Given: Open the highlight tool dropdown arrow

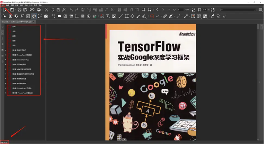Looking at the screenshot, I should point(174,16).
